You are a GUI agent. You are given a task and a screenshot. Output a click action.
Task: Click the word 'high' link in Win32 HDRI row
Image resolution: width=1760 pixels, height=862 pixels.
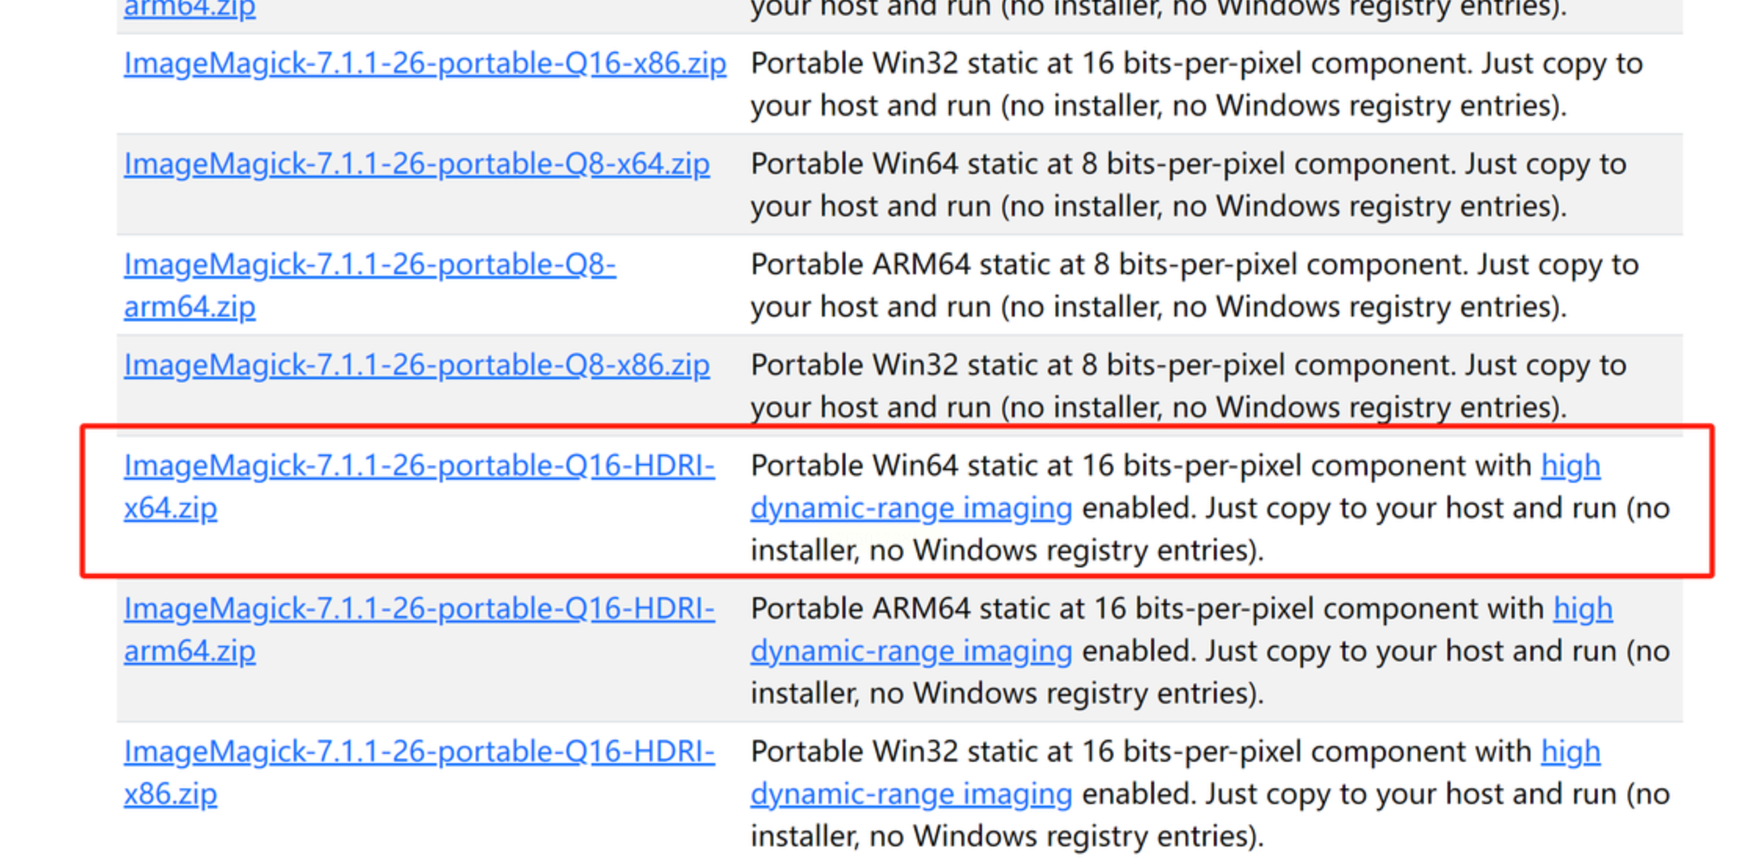tap(1570, 752)
